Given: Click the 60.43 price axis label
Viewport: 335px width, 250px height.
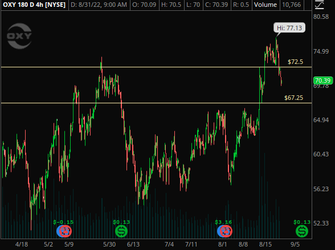Looking at the screenshot, I should click(321, 154).
